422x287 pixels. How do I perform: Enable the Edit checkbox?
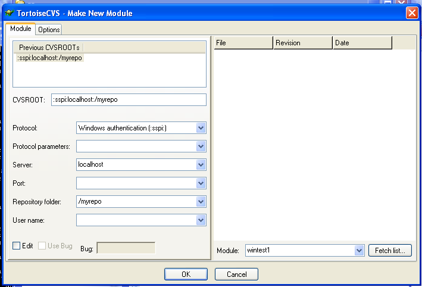[17, 245]
